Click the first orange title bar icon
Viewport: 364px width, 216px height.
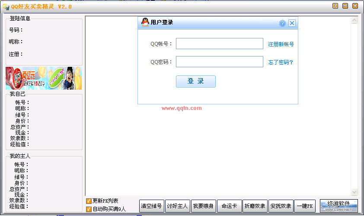tap(335, 6)
